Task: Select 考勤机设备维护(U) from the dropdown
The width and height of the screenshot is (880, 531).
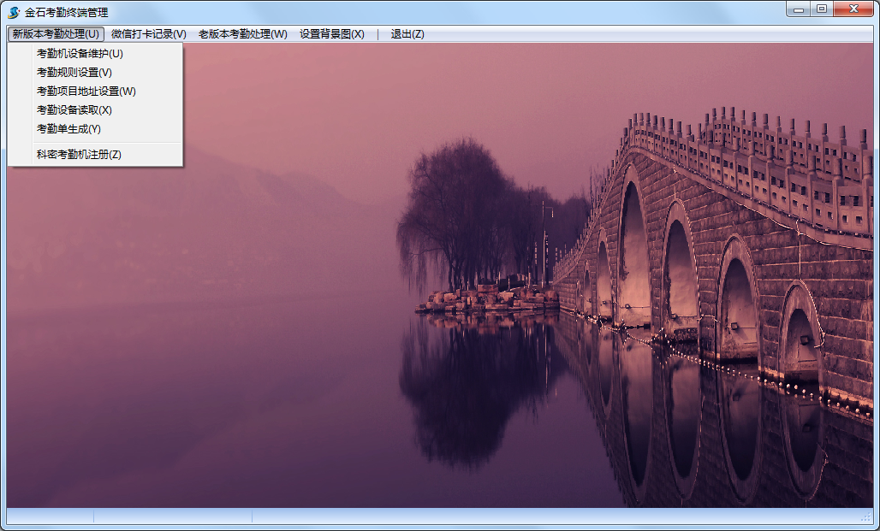Action: coord(95,53)
